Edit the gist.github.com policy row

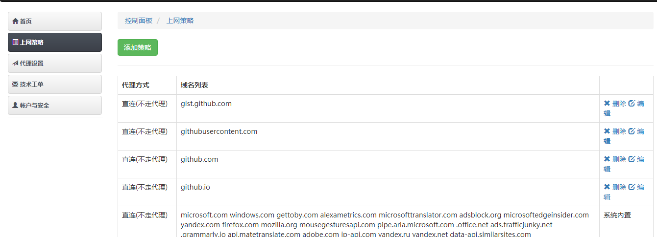click(636, 108)
